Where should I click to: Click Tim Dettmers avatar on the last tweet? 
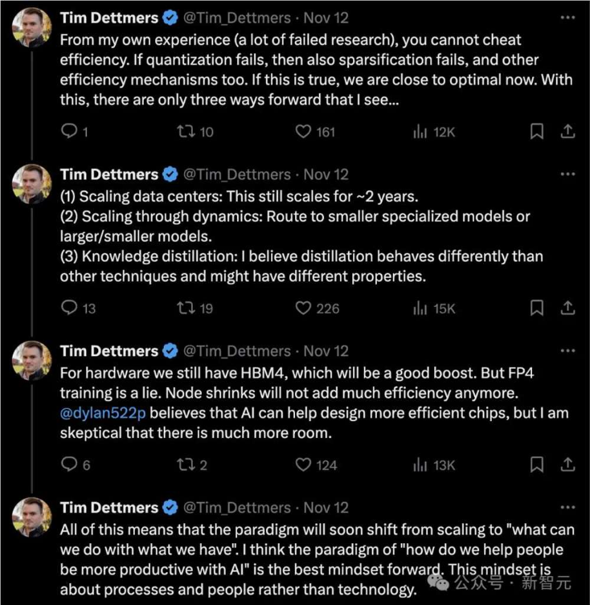pos(31,517)
